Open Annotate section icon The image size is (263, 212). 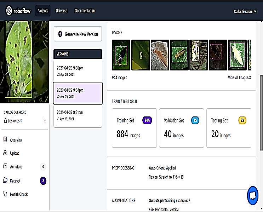pyautogui.click(x=5, y=166)
